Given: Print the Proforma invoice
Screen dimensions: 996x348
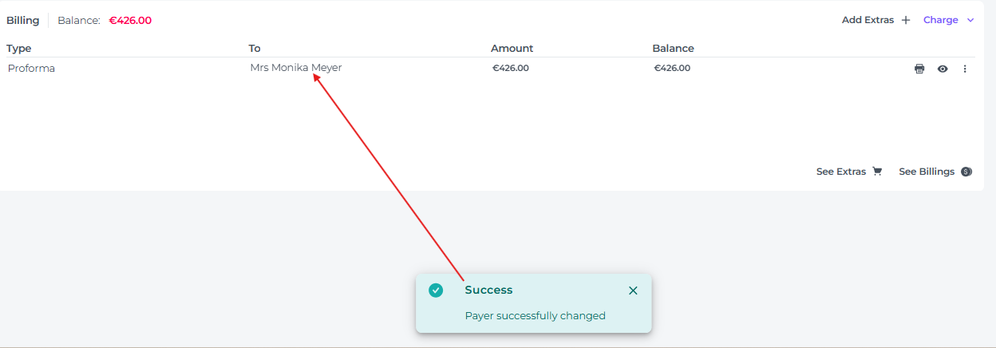Looking at the screenshot, I should [x=919, y=69].
